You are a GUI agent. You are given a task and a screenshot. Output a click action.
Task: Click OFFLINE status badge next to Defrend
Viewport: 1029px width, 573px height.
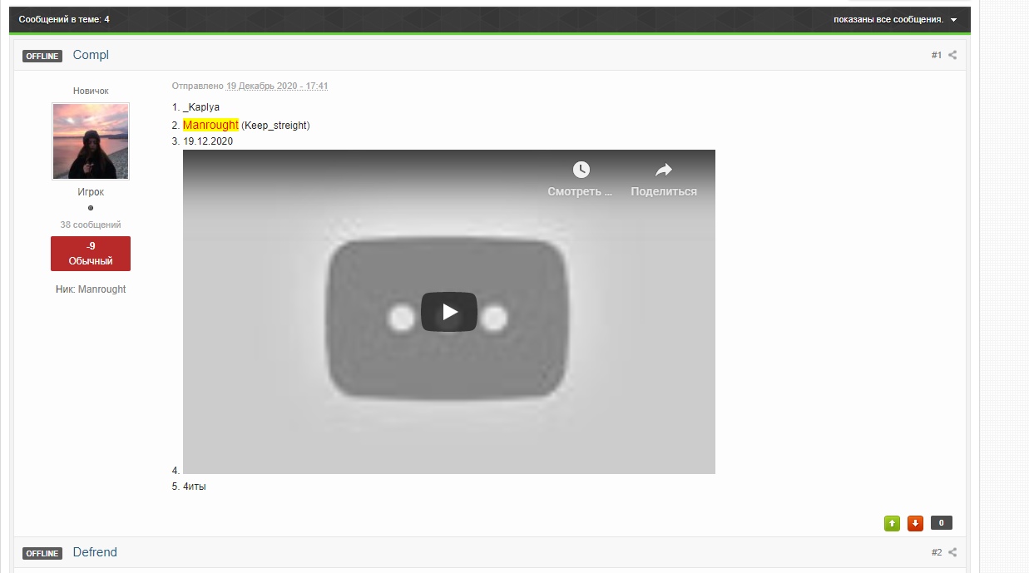(42, 554)
